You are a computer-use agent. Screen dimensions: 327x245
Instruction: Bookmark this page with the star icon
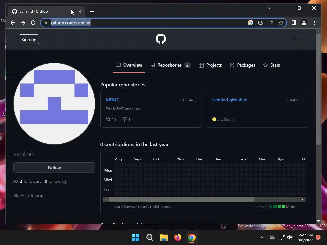click(x=281, y=23)
